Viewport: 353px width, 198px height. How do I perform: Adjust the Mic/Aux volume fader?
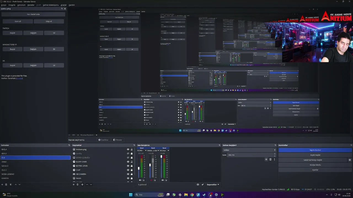tap(161, 156)
